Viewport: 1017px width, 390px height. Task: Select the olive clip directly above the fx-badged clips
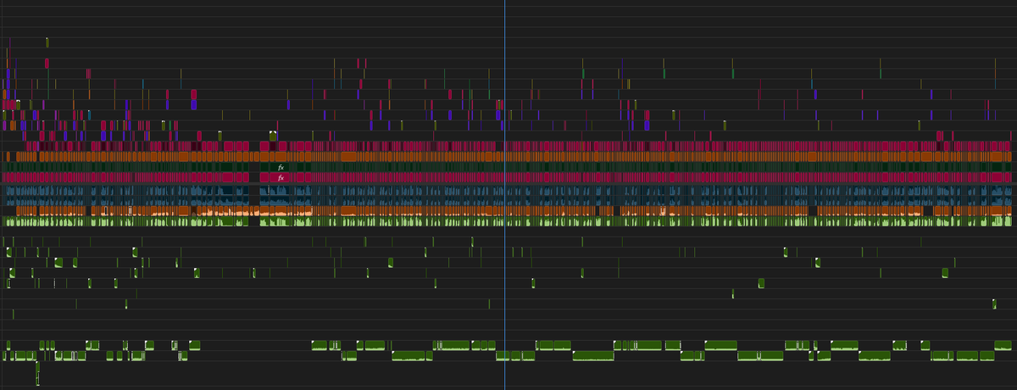273,136
